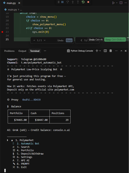Restart the debugging session
Viewport: 129px width, 173px height.
(83, 2)
